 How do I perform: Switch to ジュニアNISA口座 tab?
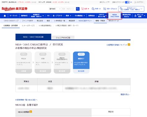(x=63, y=38)
